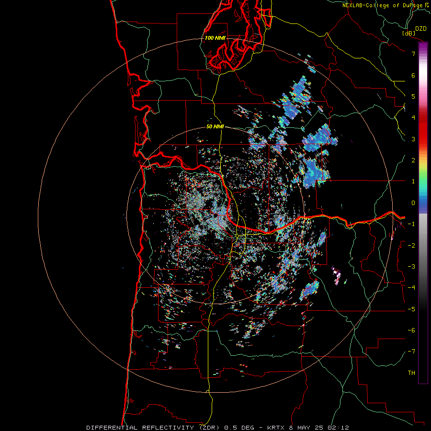Click the -2 value on the scale
This screenshot has height=431, width=431.
[x=411, y=246]
